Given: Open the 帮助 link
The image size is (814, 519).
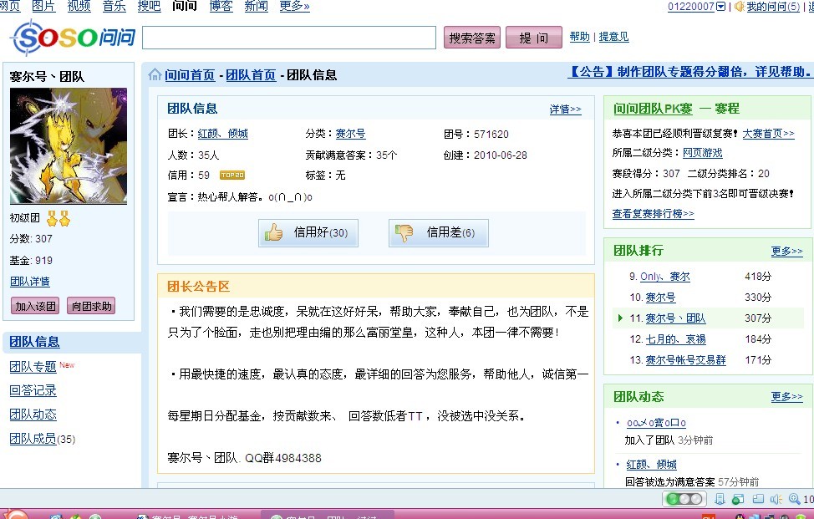Looking at the screenshot, I should tap(579, 36).
